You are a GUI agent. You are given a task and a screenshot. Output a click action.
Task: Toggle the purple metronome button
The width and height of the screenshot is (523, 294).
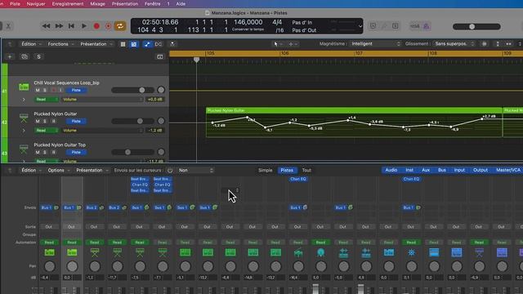pos(426,26)
